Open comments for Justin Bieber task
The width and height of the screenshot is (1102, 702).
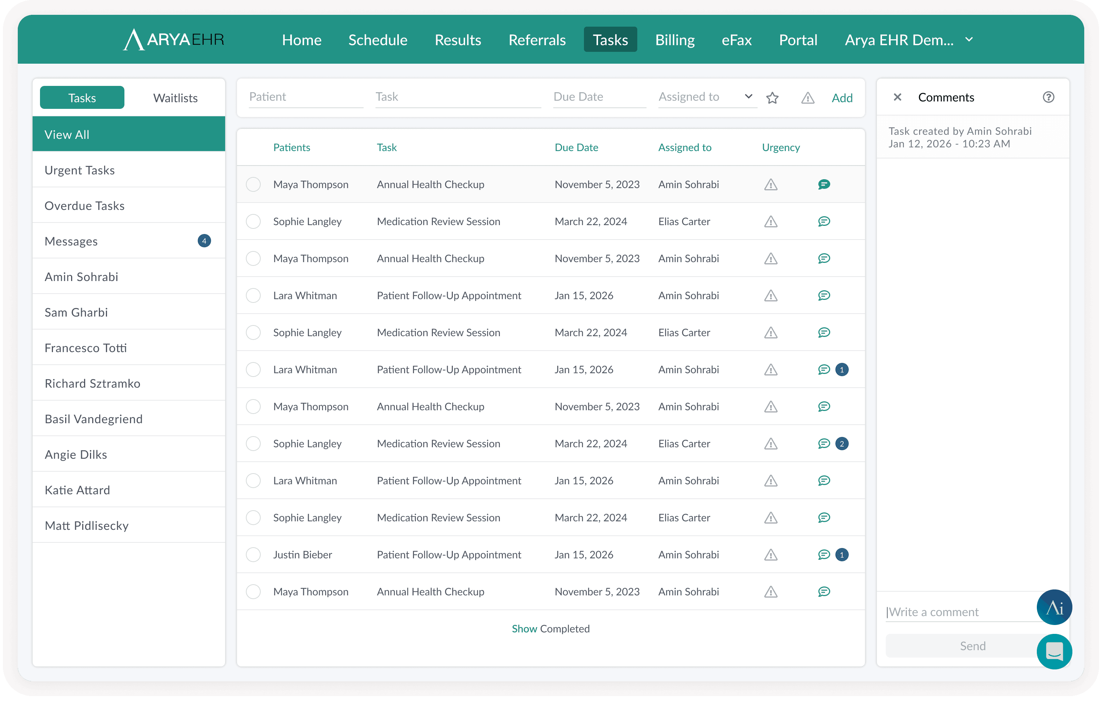824,555
